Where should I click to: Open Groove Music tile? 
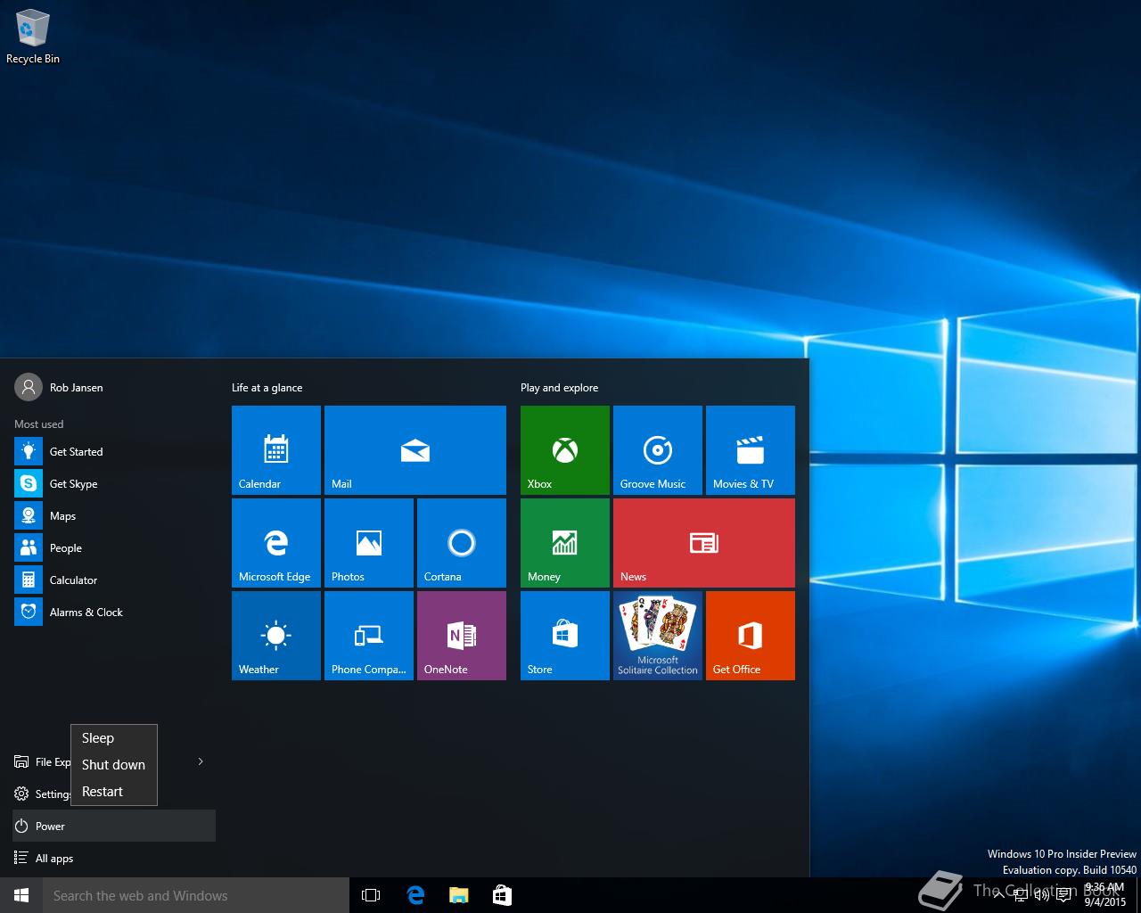click(658, 450)
